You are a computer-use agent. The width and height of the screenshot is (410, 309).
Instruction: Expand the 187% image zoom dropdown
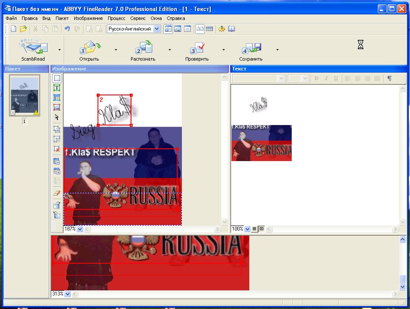tap(80, 229)
